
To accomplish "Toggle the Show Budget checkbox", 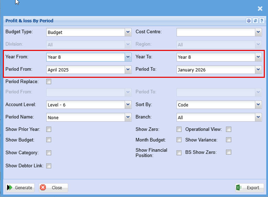I will tap(49, 140).
